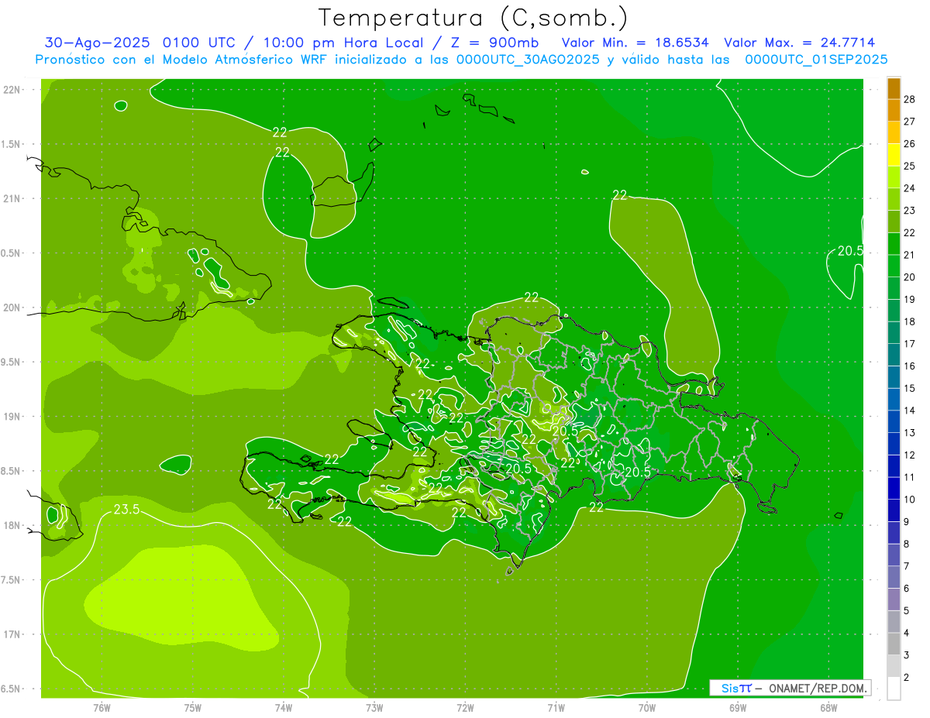This screenshot has width=930, height=718.
Task: Pick the yellow swatch between 25 and 26
Action: [894, 154]
